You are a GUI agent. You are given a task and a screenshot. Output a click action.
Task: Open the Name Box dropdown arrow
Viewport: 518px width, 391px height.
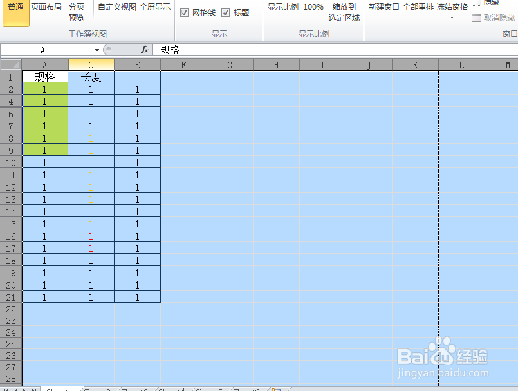click(97, 50)
